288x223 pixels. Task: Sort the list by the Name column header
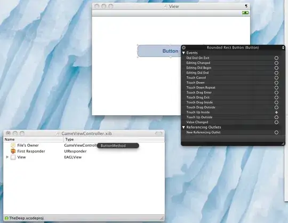coord(34,139)
